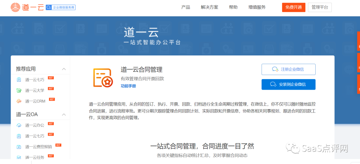This screenshot has width=360, height=164.
Task: Click 道一云七巧 icon under 道一云OA
Action: [x=19, y=136]
